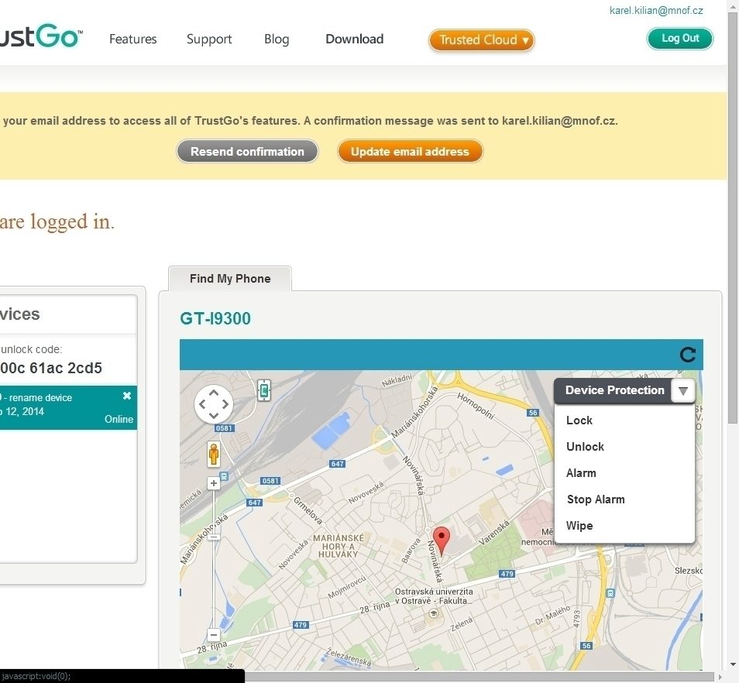Click the karel.kilian@mnof.cz account link
Viewport: 739px width, 683px height.
[x=656, y=10]
